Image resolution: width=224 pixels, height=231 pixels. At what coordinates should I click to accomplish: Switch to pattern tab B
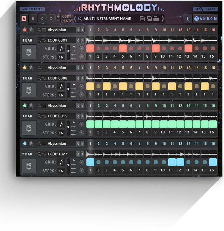pyautogui.click(x=33, y=19)
